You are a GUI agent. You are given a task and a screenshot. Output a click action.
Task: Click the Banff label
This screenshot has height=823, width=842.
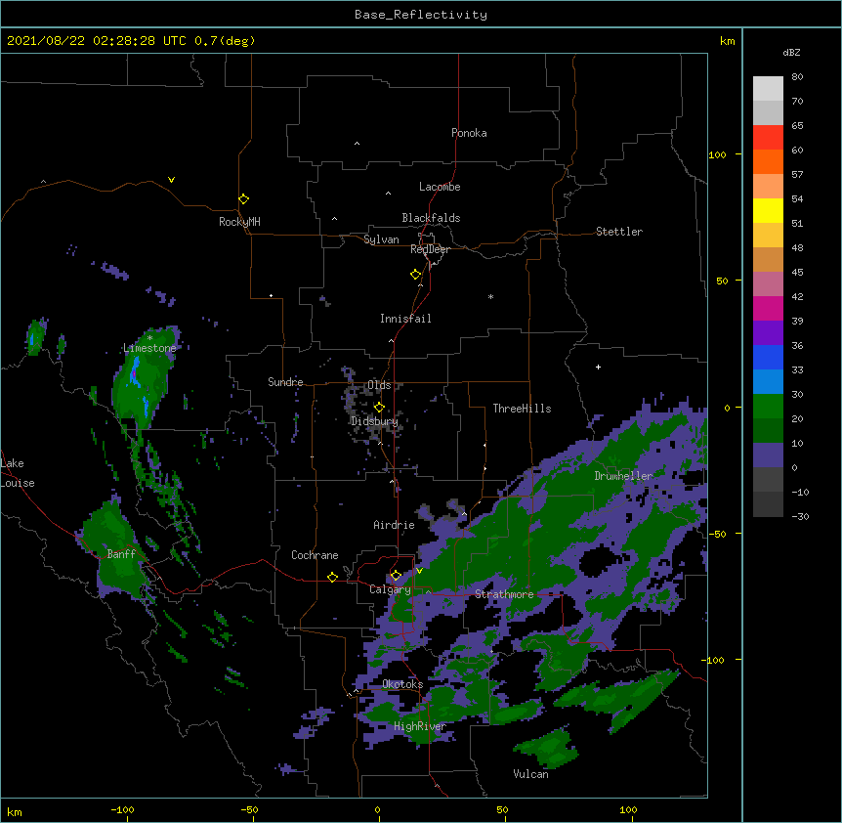click(121, 554)
